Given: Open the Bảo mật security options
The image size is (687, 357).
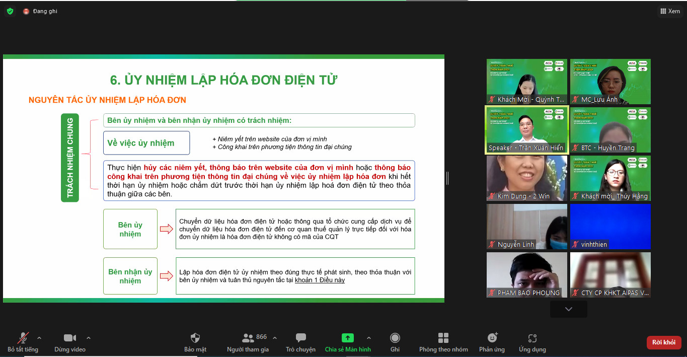Looking at the screenshot, I should [195, 342].
